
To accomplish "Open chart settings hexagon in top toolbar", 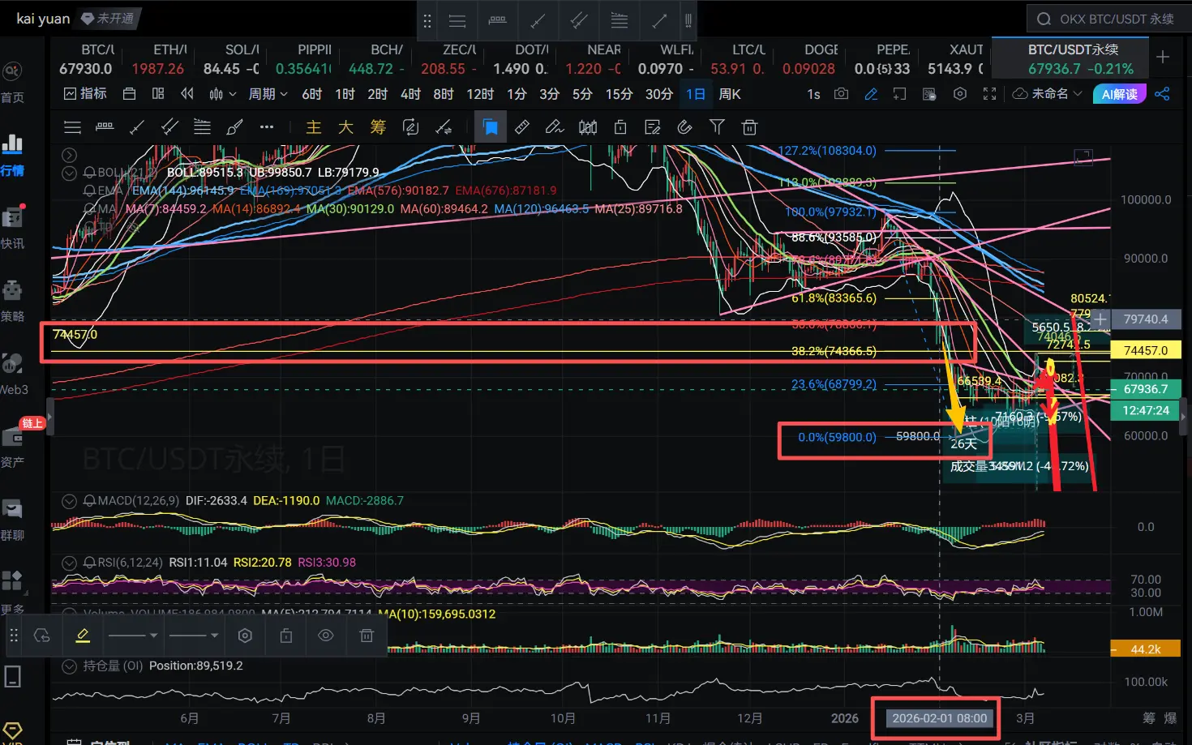I will (x=960, y=94).
